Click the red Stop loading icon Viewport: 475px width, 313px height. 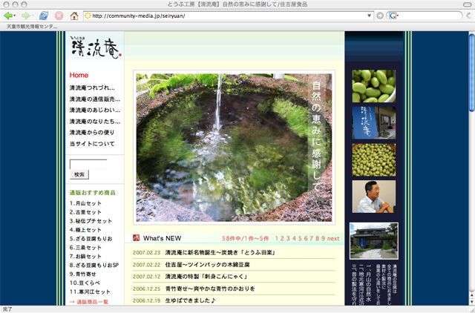click(59, 15)
